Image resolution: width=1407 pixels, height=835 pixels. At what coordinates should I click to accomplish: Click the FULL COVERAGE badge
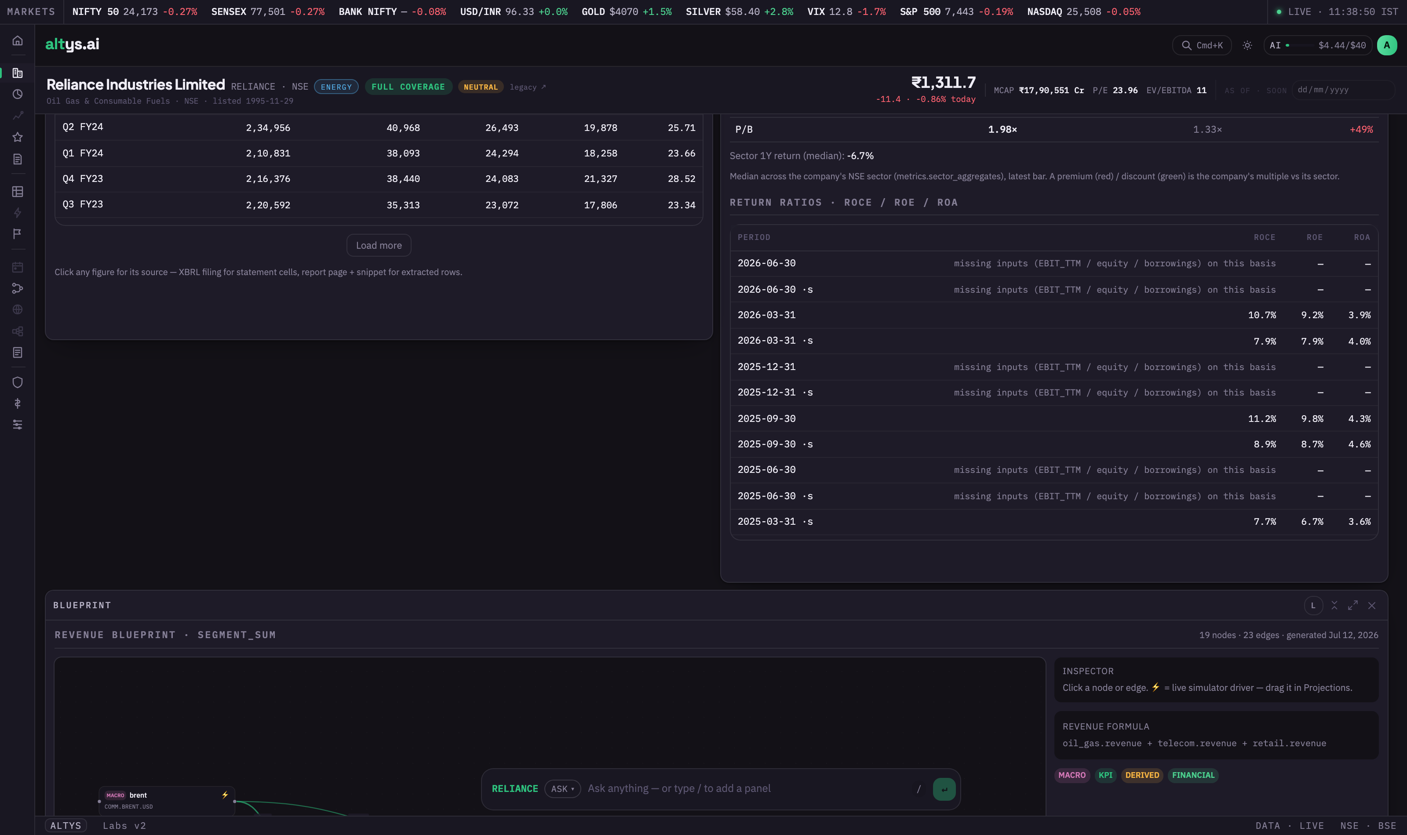tap(408, 87)
